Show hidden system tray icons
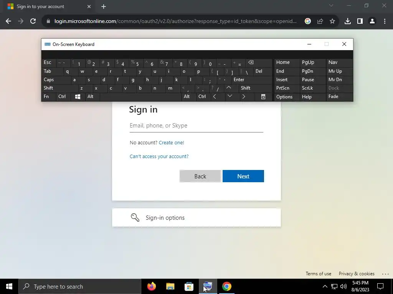 325,286
